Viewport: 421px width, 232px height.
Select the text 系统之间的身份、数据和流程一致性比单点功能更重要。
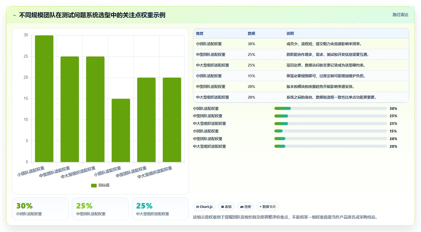click(x=331, y=97)
